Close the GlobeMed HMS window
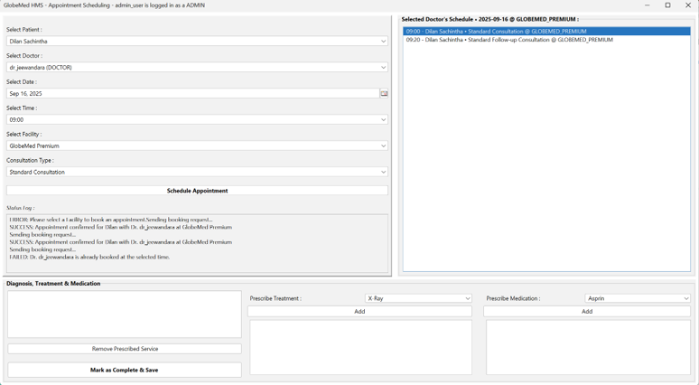 (688, 5)
